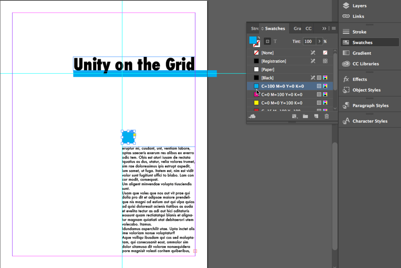Open the Object Styles panel
Screen dimensions: 401x268
pos(366,90)
